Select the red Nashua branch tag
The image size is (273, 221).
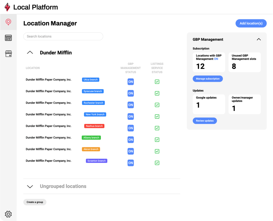(94, 126)
